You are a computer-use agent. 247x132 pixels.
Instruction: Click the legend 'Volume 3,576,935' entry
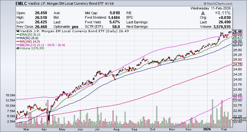[30, 48]
